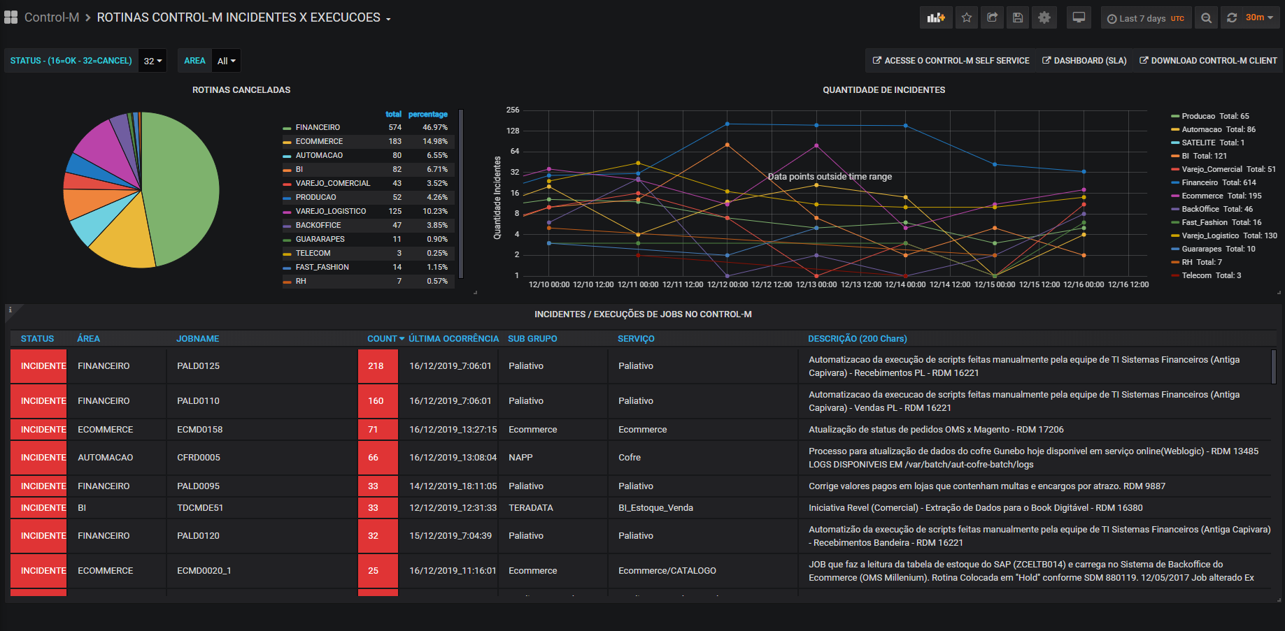Screen dimensions: 1285x631
Task: Go to Control-M folder breadcrumb
Action: 52,17
